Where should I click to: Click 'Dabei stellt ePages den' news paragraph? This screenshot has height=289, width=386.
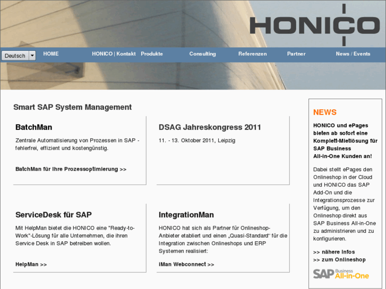coord(345,204)
